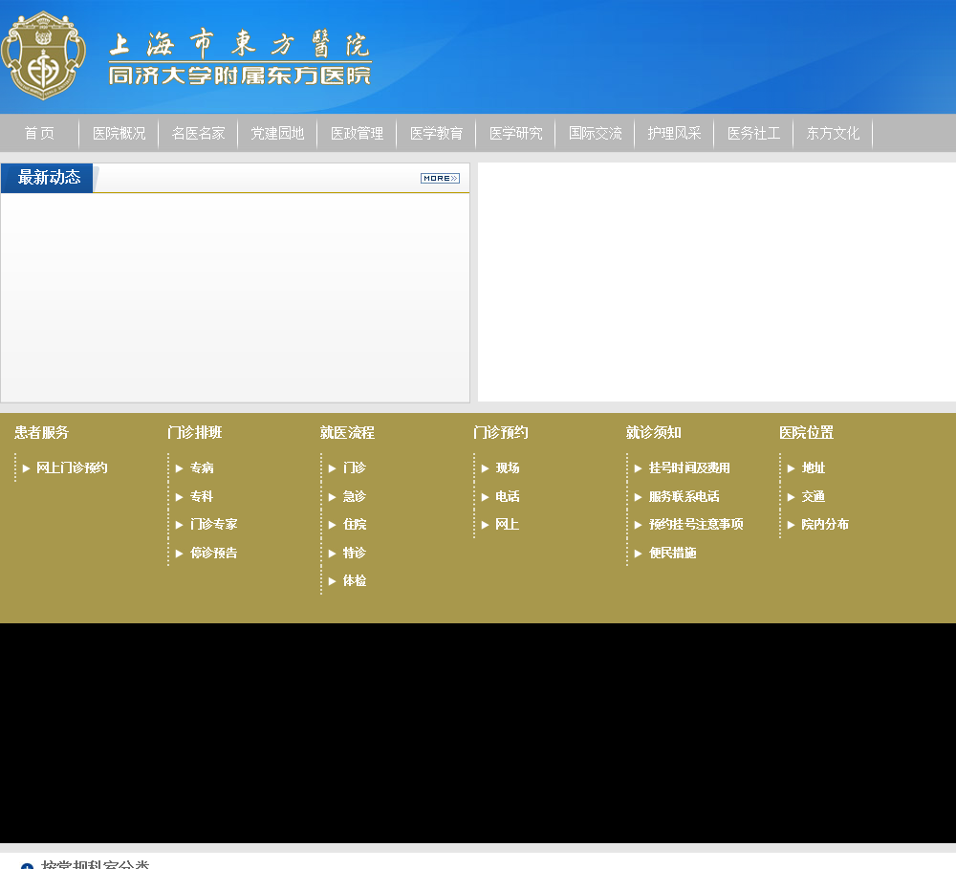Click the arrow icon beside 地址

792,468
